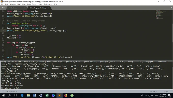Go to the next tab with the right arrow
Screen dimensions: 173x98
(x=4, y=8)
